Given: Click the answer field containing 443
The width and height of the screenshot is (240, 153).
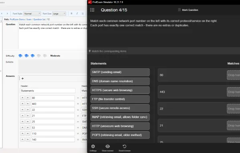Looking at the screenshot, I should coord(53,104).
